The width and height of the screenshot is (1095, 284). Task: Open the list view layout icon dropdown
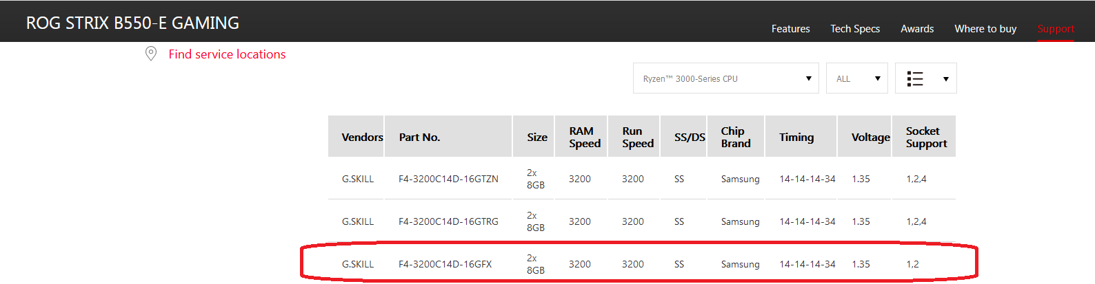click(925, 78)
